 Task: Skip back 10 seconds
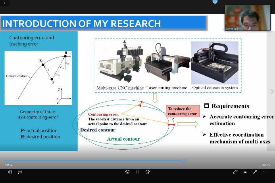tap(127, 172)
